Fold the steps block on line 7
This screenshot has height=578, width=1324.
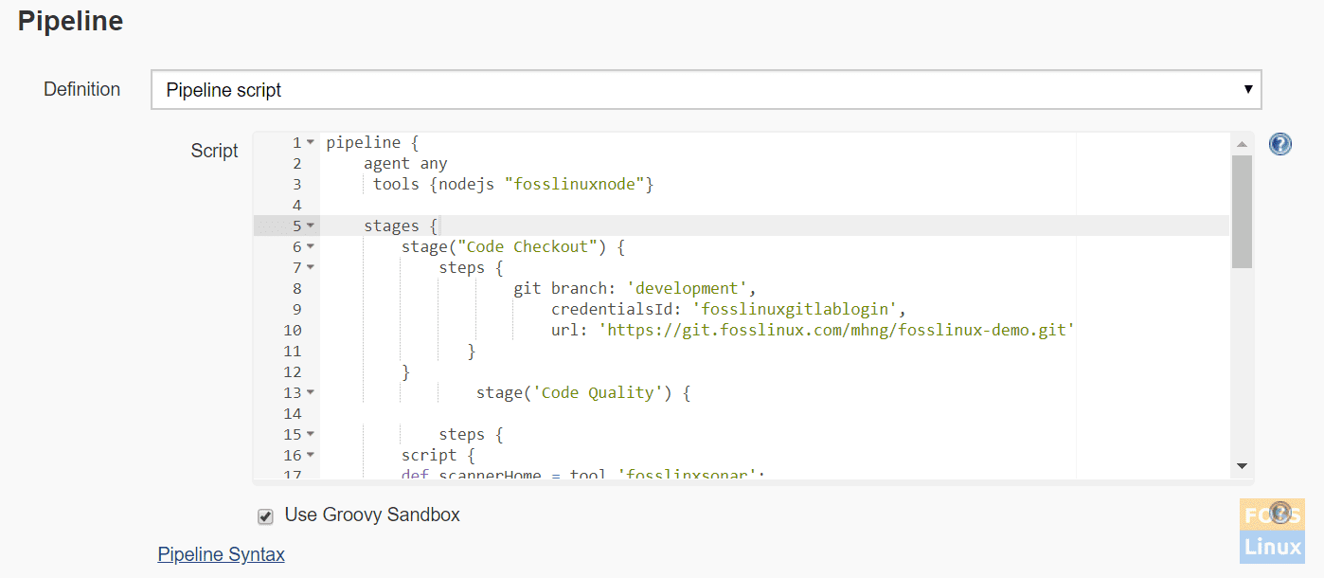(311, 268)
